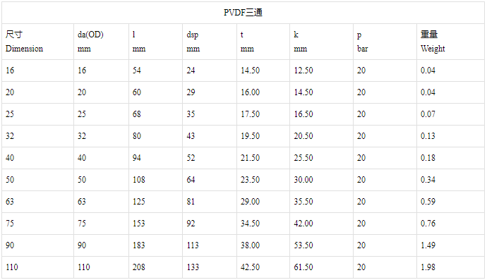Click the PVDF三通 table title
This screenshot has width=487, height=280.
pyautogui.click(x=243, y=13)
